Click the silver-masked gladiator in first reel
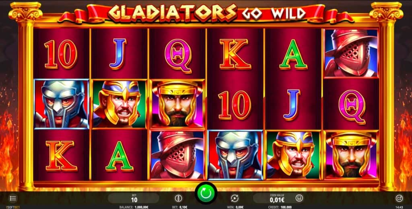Viewport: 412px width, 209px height. (x=62, y=104)
